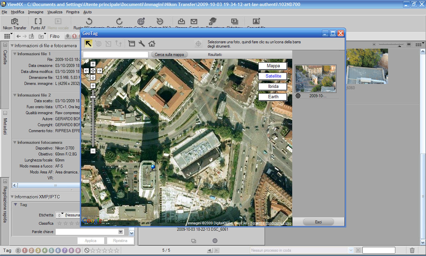Collapse the Informazioni file 2 section
The image size is (426, 256).
15,95
